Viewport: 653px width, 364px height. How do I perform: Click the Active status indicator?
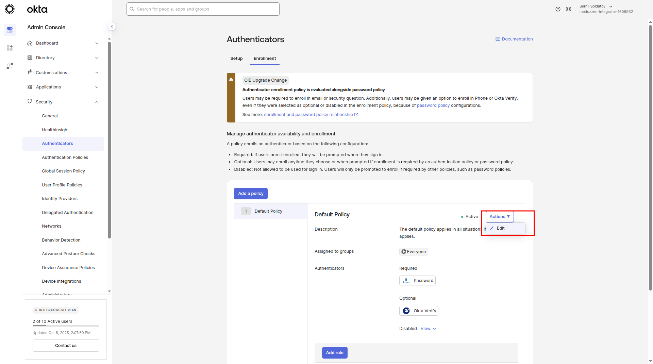469,217
